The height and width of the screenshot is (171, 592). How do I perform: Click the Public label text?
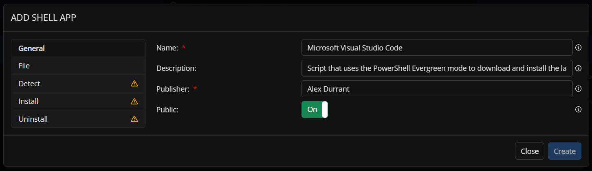point(167,110)
